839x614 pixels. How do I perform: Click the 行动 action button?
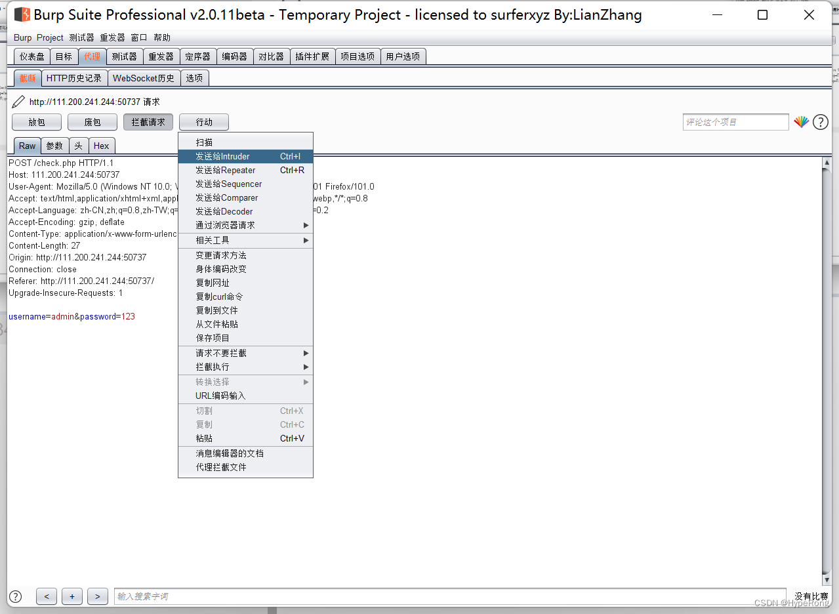pyautogui.click(x=204, y=122)
